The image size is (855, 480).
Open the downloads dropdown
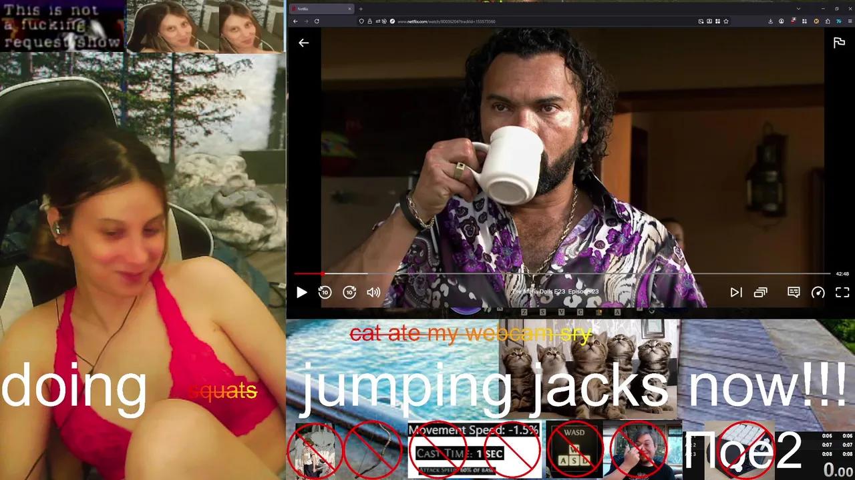[x=770, y=21]
